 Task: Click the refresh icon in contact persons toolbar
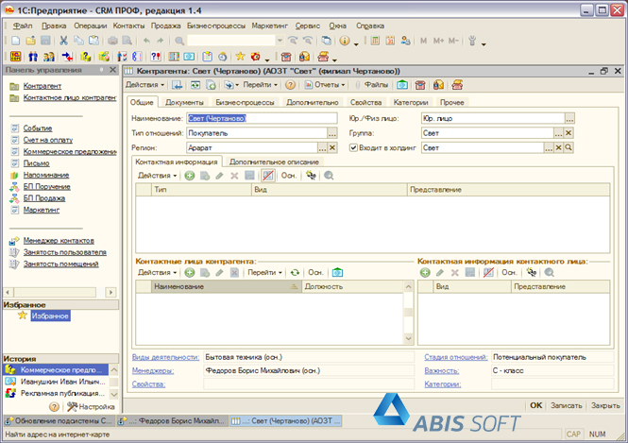(295, 272)
